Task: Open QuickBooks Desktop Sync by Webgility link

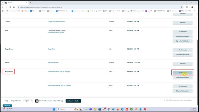Action: click(x=59, y=85)
